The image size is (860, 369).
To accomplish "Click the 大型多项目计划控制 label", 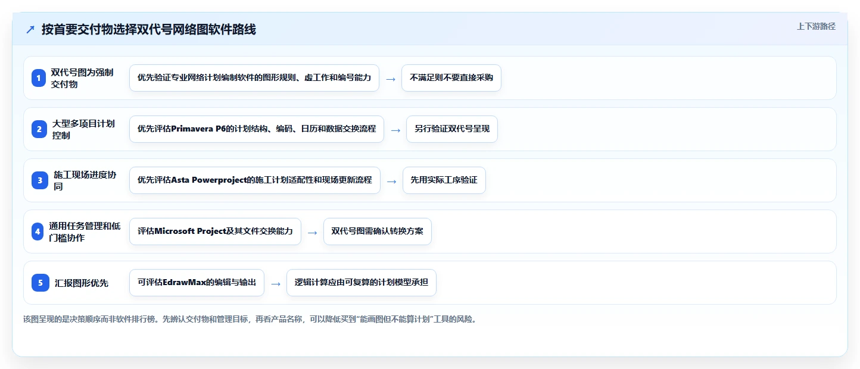I will (x=83, y=129).
